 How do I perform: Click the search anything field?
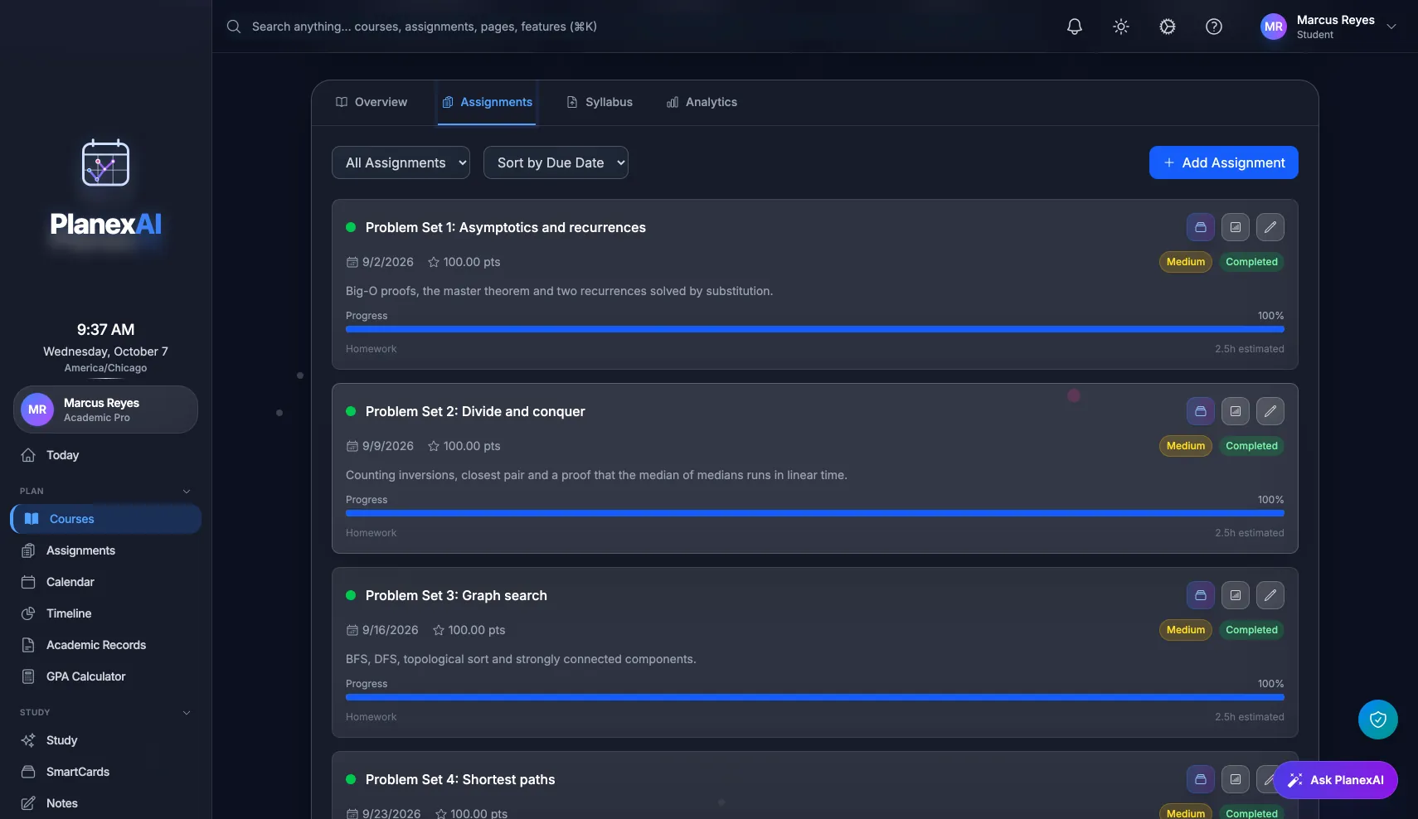click(424, 27)
